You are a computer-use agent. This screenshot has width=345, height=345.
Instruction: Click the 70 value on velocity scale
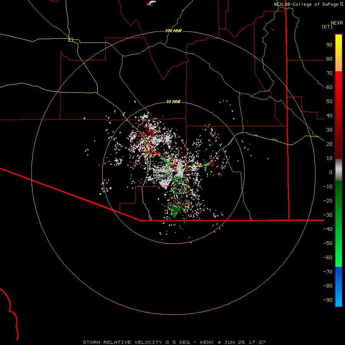[329, 73]
